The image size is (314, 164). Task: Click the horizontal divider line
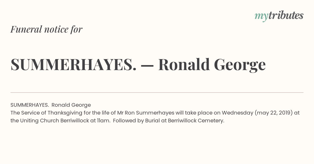(157, 92)
